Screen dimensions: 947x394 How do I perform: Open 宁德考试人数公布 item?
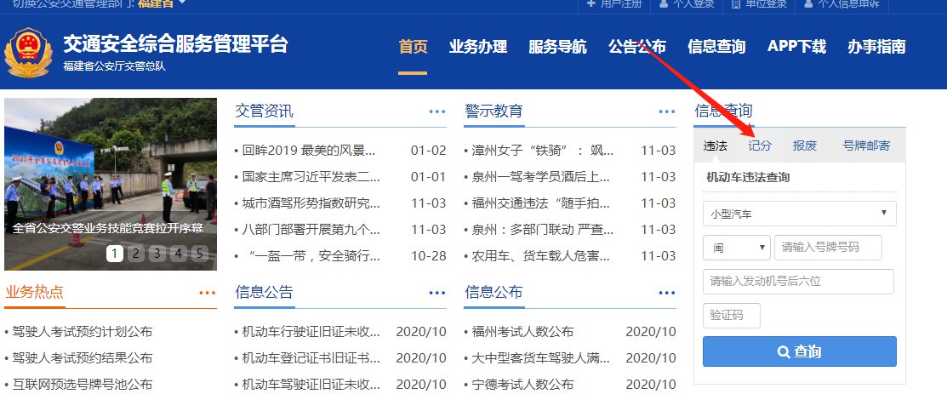(x=522, y=385)
